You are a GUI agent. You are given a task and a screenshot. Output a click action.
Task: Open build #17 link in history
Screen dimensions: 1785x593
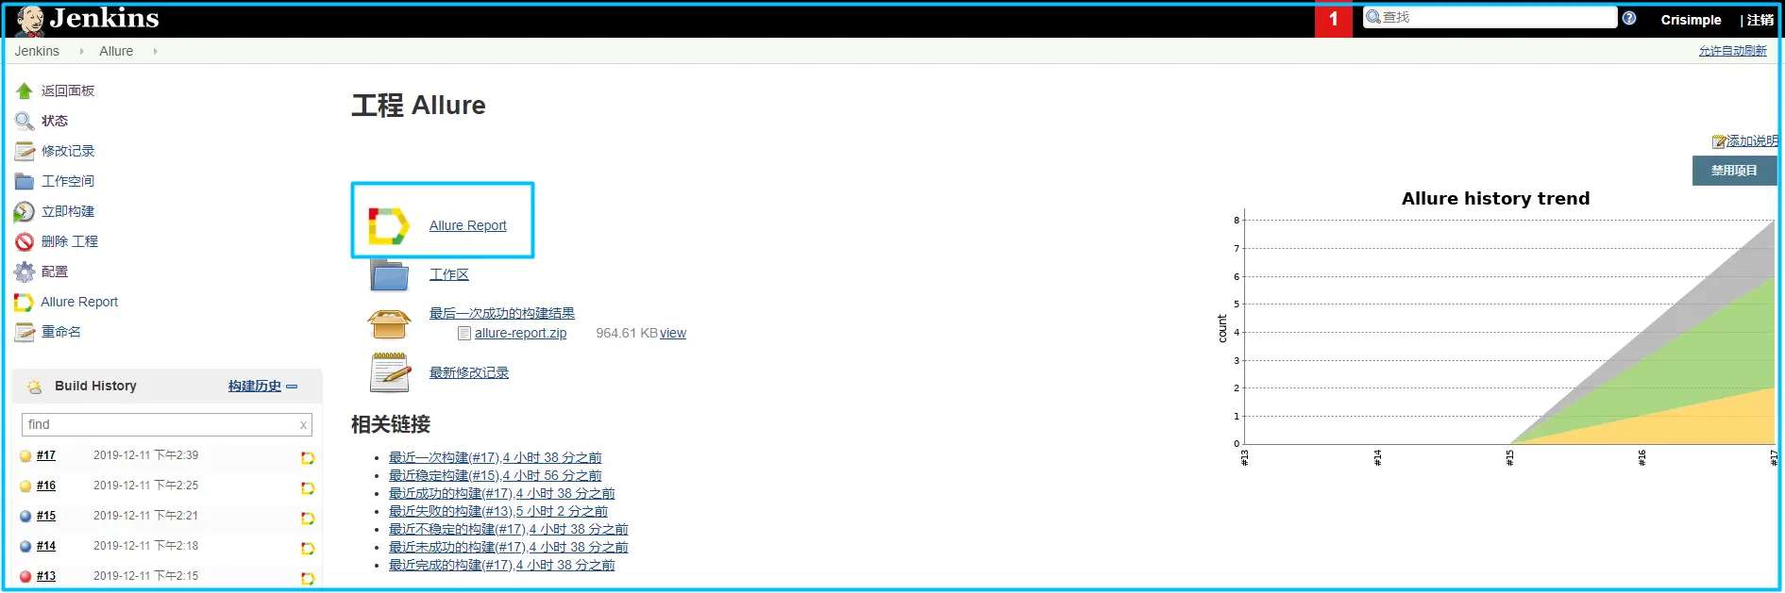[46, 455]
